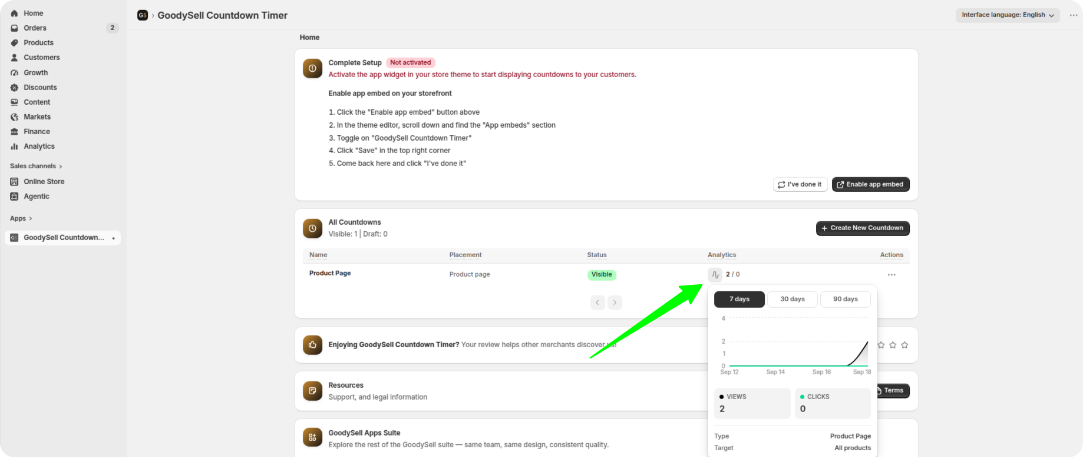Open the Interface language dropdown
The height and width of the screenshot is (462, 1083).
coord(1008,15)
